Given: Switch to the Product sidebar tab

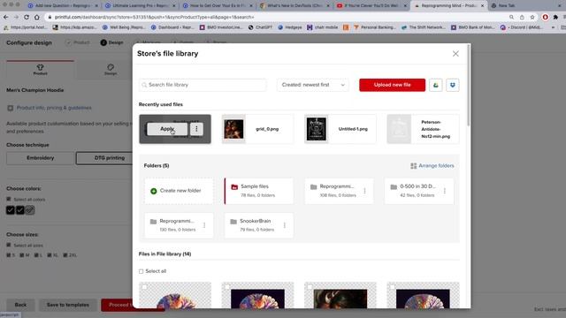Looking at the screenshot, I should [40, 70].
